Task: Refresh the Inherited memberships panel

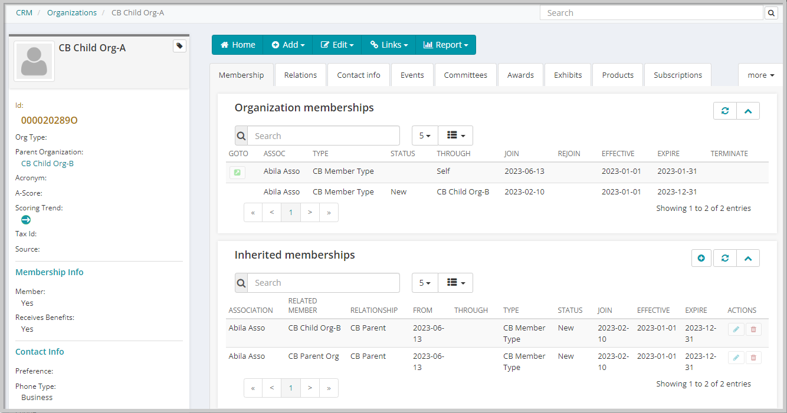Action: 725,258
